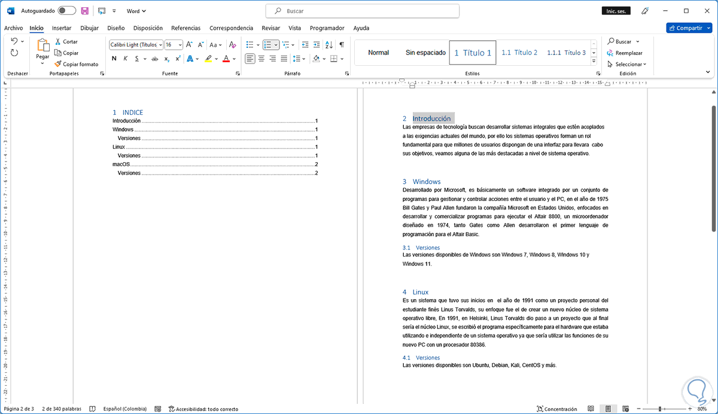Viewport: 718px width, 414px height.
Task: Activate Copiar formato paintbrush
Action: pos(76,64)
